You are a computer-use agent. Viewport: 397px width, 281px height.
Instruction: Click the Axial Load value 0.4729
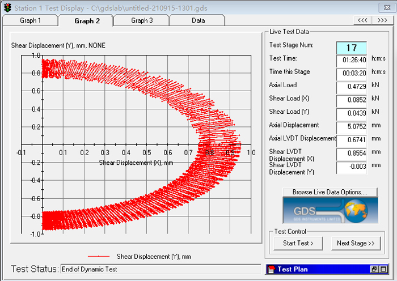(352, 87)
